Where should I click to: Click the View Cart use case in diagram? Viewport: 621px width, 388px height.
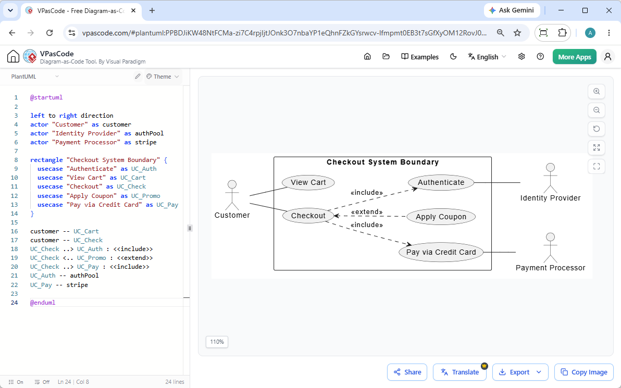pos(308,182)
